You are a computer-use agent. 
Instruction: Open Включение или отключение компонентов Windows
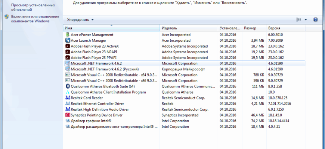(35, 19)
